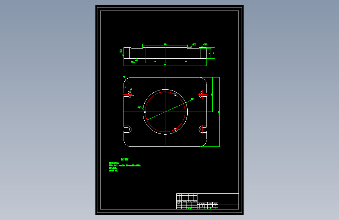339x220 pixels.
Task: Select the lower-right U-shaped slot of the plate
Action: 203,129
